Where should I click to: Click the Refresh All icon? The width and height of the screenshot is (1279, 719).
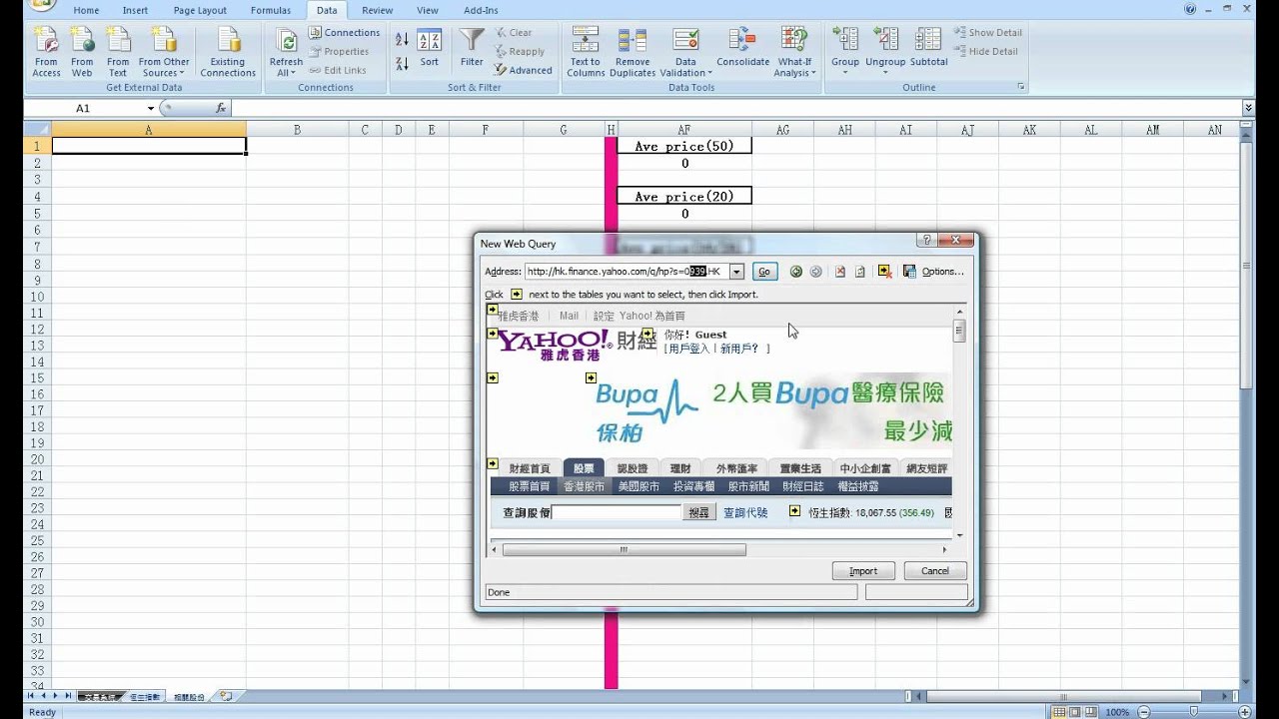286,52
